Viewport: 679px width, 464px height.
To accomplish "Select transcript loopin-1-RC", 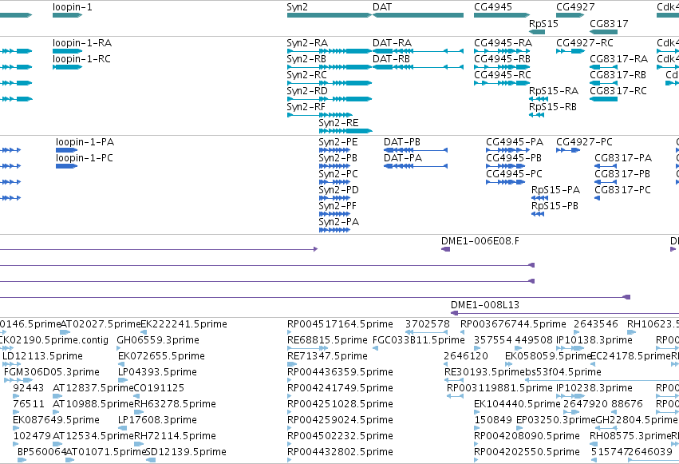I will [68, 67].
